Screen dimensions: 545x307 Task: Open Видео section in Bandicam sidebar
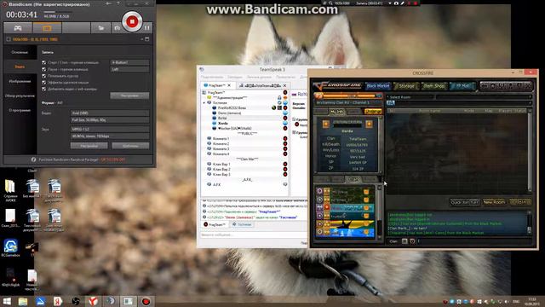(20, 67)
